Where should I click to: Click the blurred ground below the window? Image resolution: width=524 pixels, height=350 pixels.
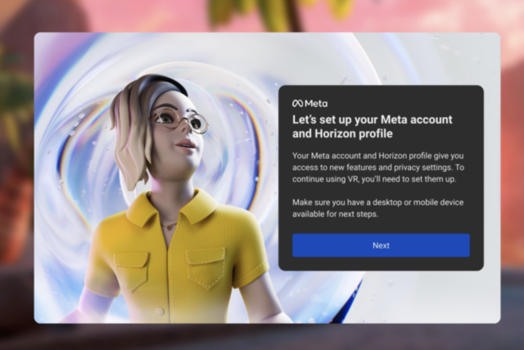(262, 337)
